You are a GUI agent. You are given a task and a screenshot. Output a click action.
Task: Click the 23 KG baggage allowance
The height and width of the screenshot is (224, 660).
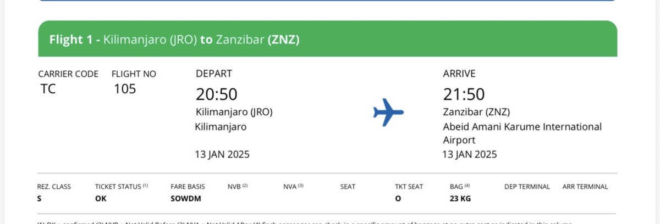click(x=460, y=199)
